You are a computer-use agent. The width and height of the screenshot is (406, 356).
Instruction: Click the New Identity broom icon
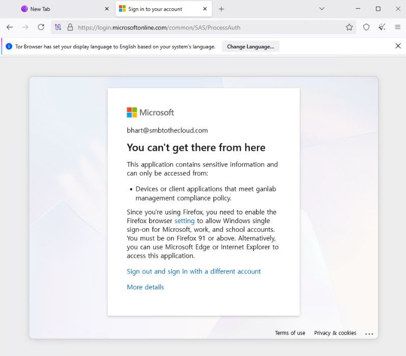pyautogui.click(x=382, y=27)
